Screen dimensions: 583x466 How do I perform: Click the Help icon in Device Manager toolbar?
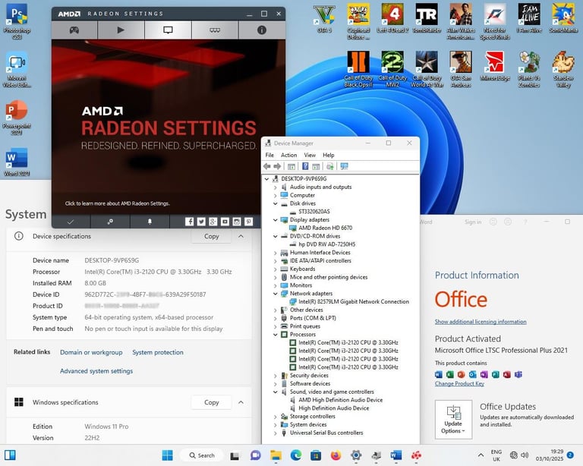[305, 166]
